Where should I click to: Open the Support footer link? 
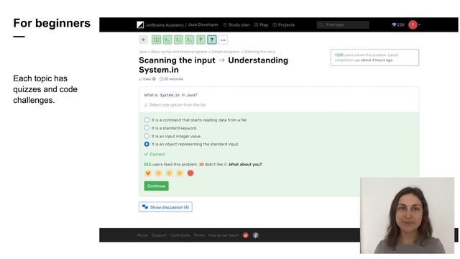tap(159, 235)
